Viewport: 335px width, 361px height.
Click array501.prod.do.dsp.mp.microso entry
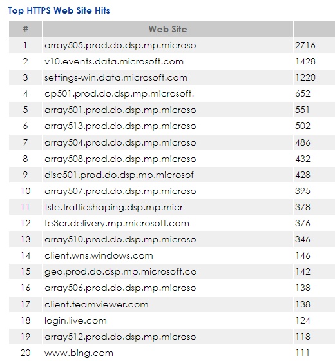click(x=120, y=110)
